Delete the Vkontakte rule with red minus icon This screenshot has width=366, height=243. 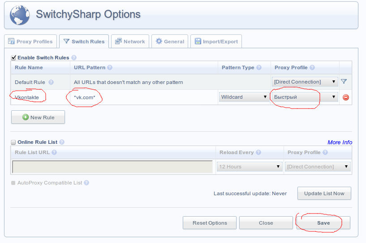[346, 97]
